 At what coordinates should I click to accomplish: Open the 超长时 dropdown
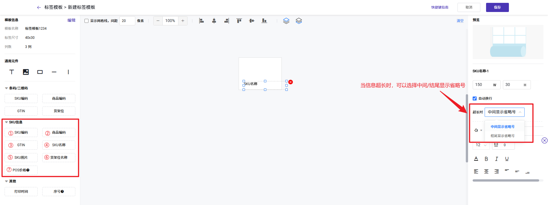[504, 112]
